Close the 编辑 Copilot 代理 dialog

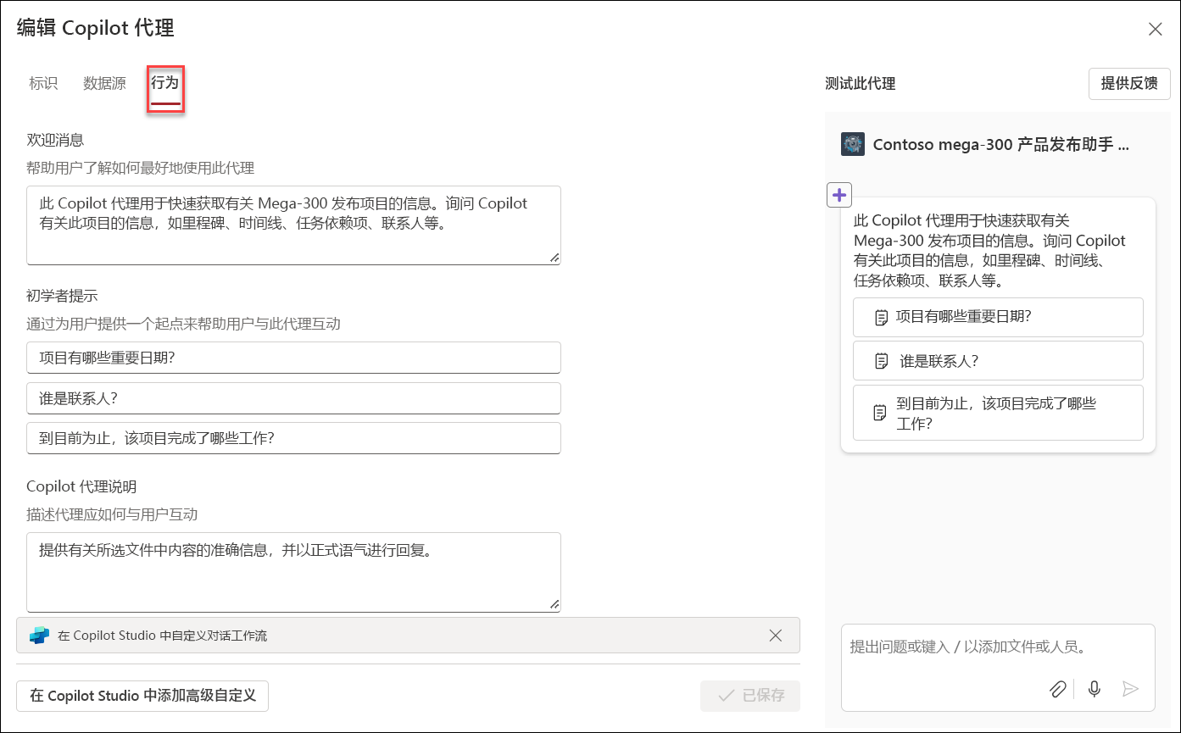pyautogui.click(x=1155, y=30)
